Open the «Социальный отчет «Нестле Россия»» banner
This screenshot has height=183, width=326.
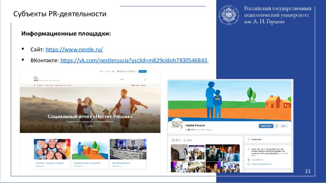point(90,110)
